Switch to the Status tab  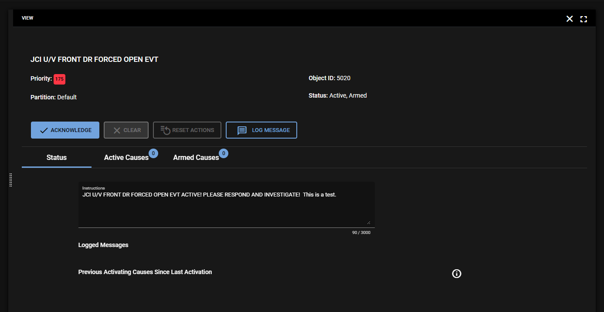coord(57,157)
